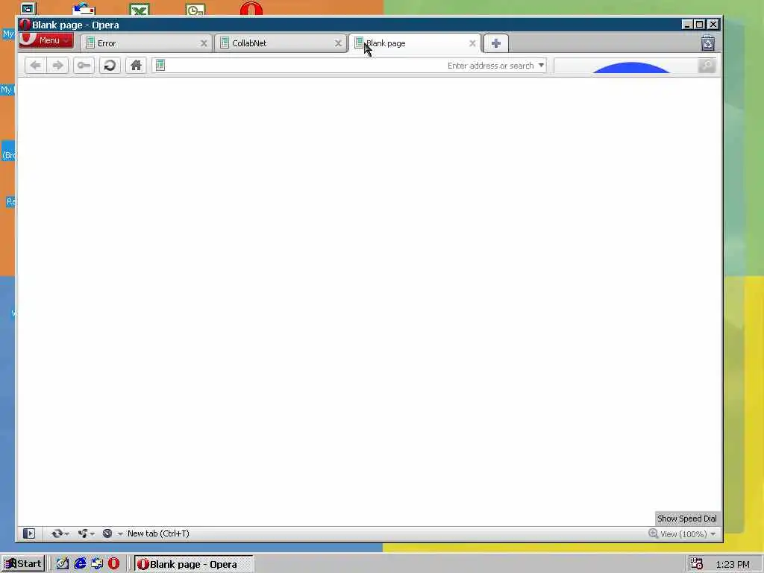Switch to the CollabNet tab
Screen dimensions: 764x573
pyautogui.click(x=280, y=43)
